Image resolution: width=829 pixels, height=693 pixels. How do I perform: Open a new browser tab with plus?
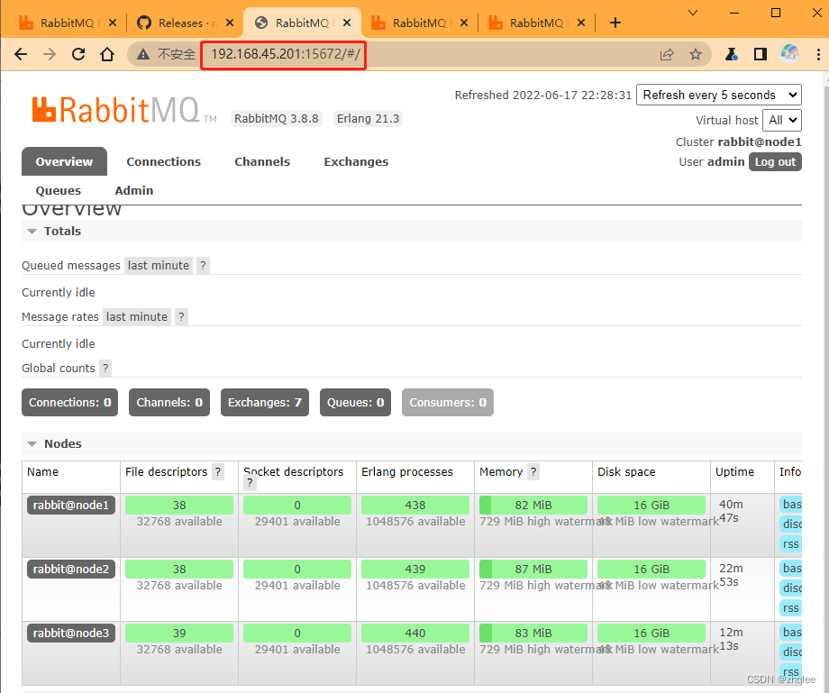(615, 23)
